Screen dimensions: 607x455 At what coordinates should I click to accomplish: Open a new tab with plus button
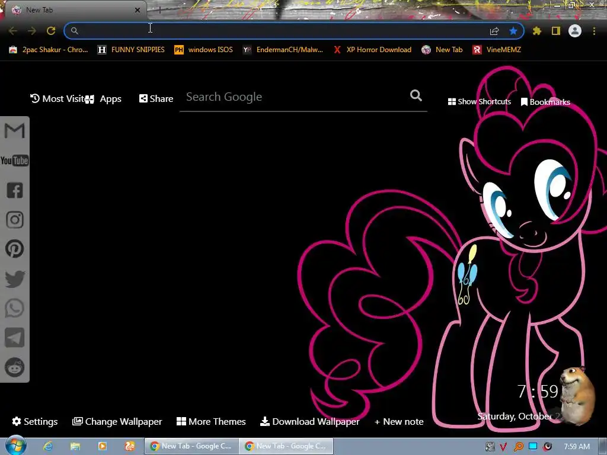point(159,10)
